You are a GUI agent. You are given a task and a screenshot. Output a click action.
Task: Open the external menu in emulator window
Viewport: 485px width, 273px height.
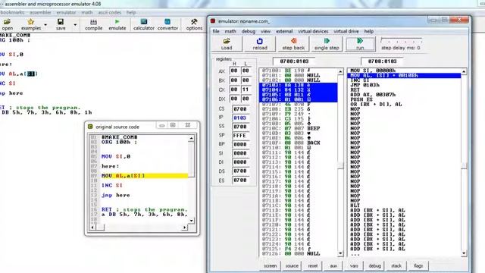coord(284,31)
